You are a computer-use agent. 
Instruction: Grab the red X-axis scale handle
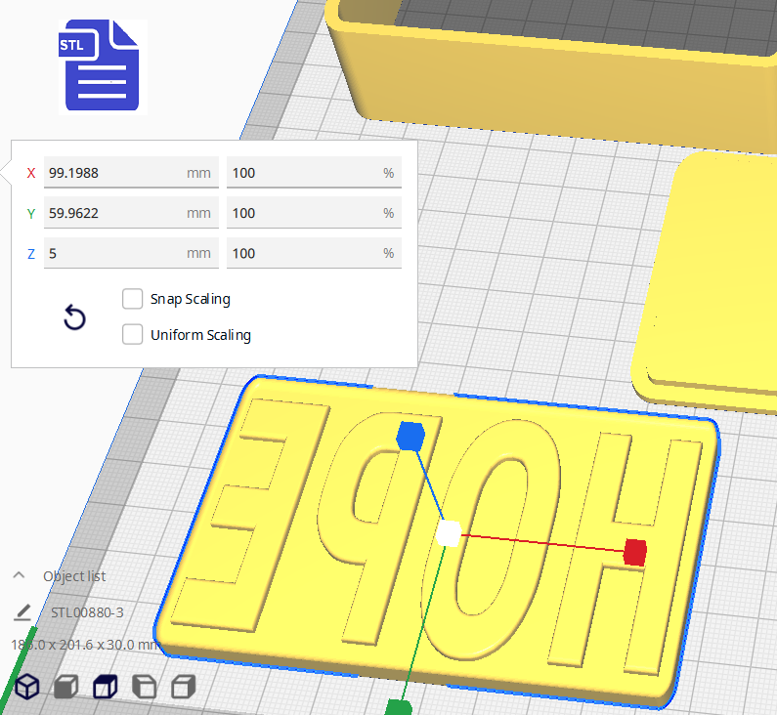[635, 552]
